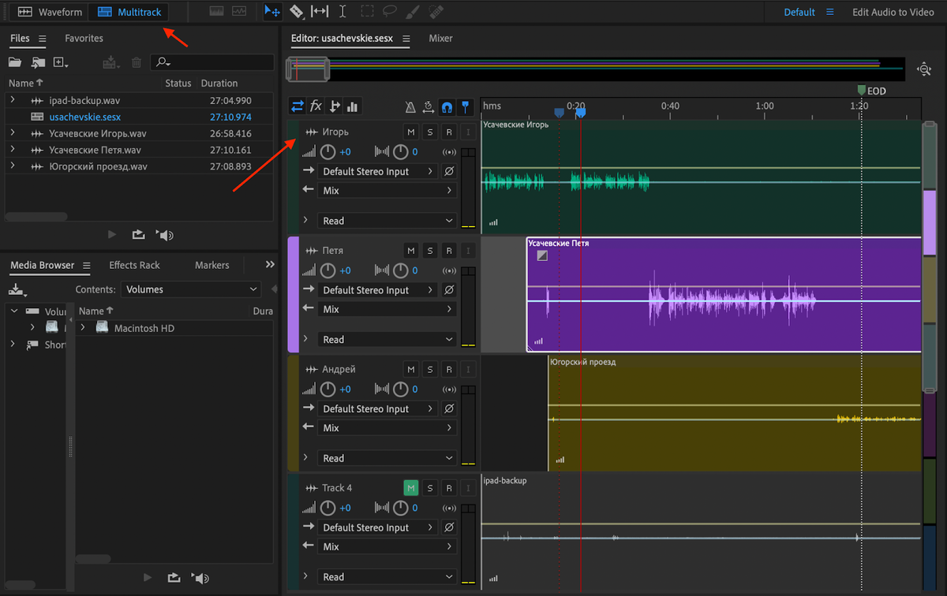This screenshot has width=947, height=596.
Task: Toggle the metronome icon
Action: 410,107
